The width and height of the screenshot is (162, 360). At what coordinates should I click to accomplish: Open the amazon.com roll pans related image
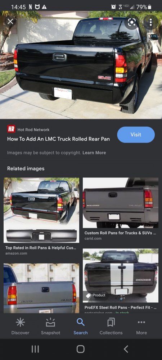click(x=41, y=210)
